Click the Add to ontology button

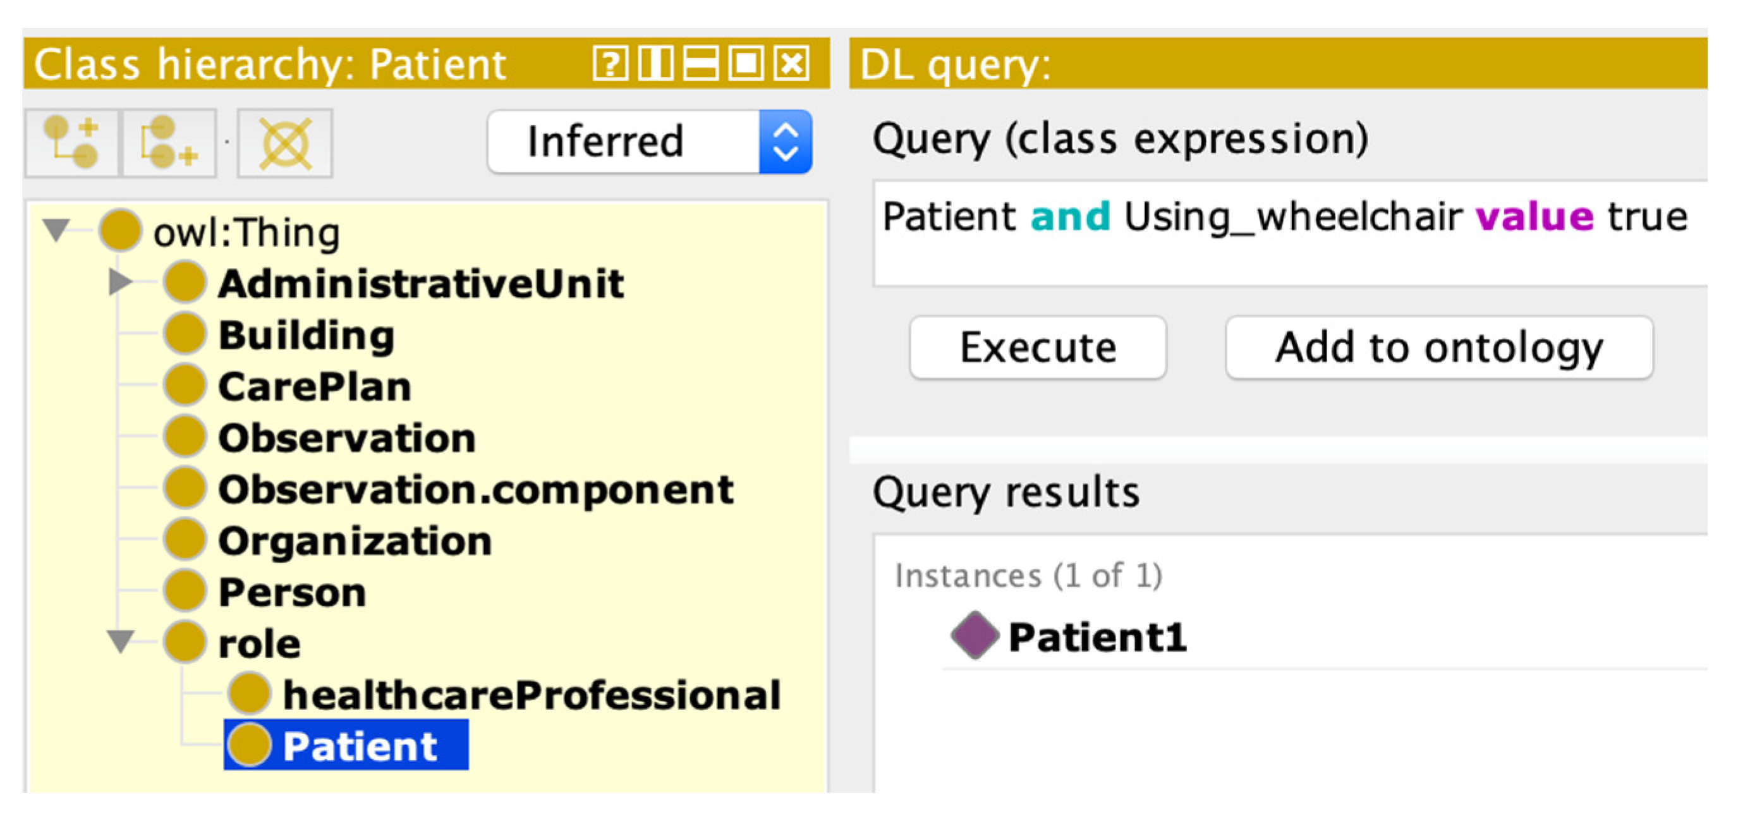pyautogui.click(x=1438, y=348)
